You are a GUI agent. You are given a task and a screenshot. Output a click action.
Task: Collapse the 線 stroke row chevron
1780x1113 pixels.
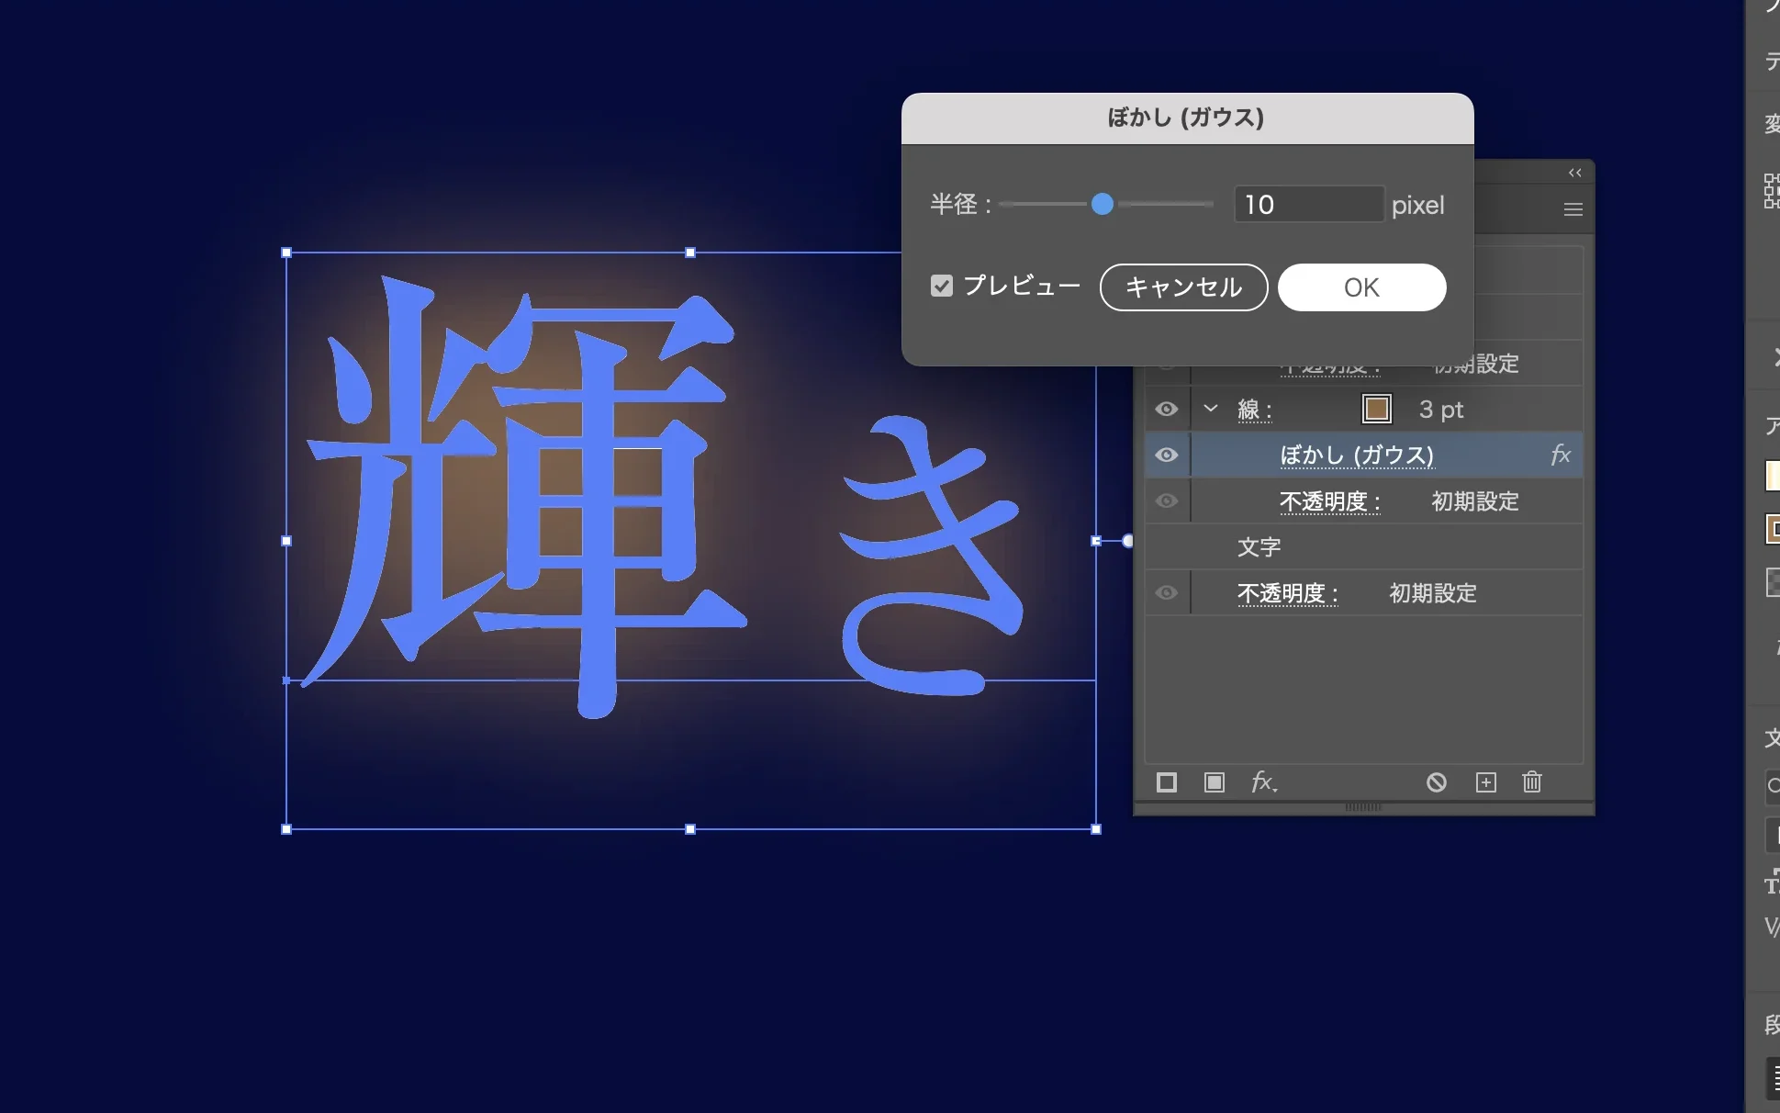click(x=1211, y=409)
